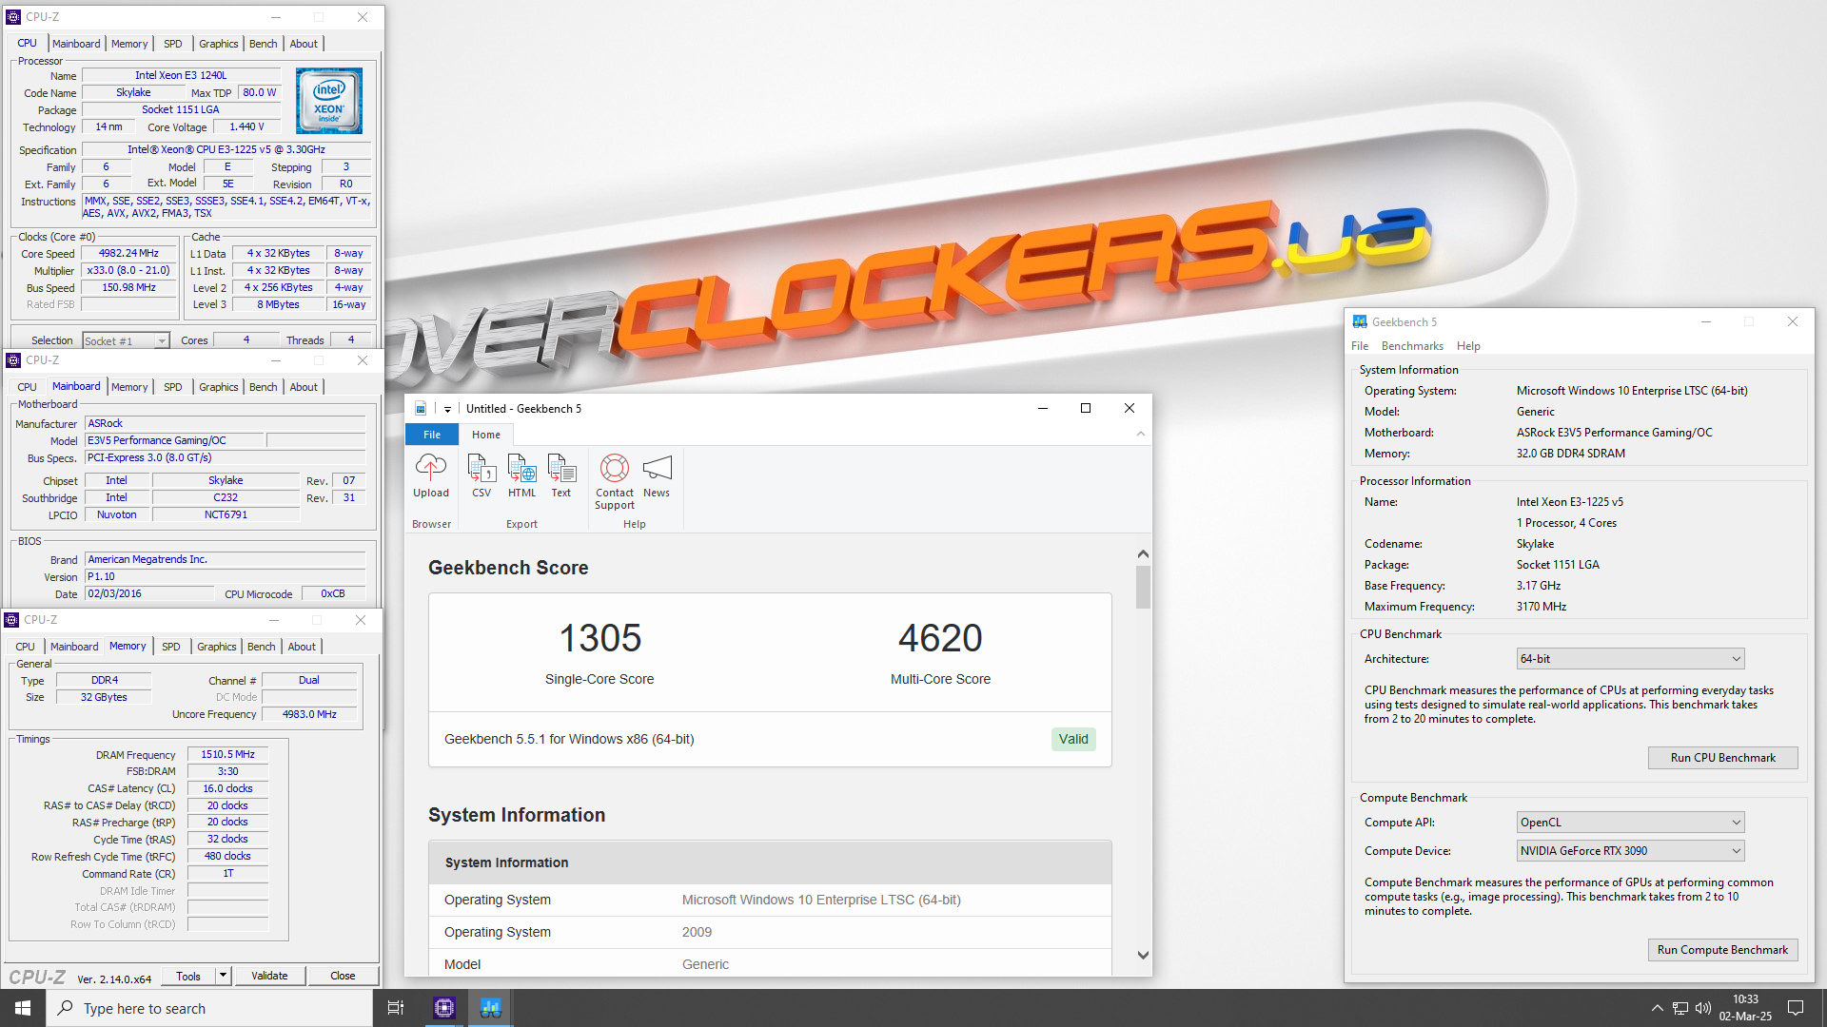Click Geekbench 5 app icon in right window title
This screenshot has height=1027, width=1827.
[x=1360, y=322]
